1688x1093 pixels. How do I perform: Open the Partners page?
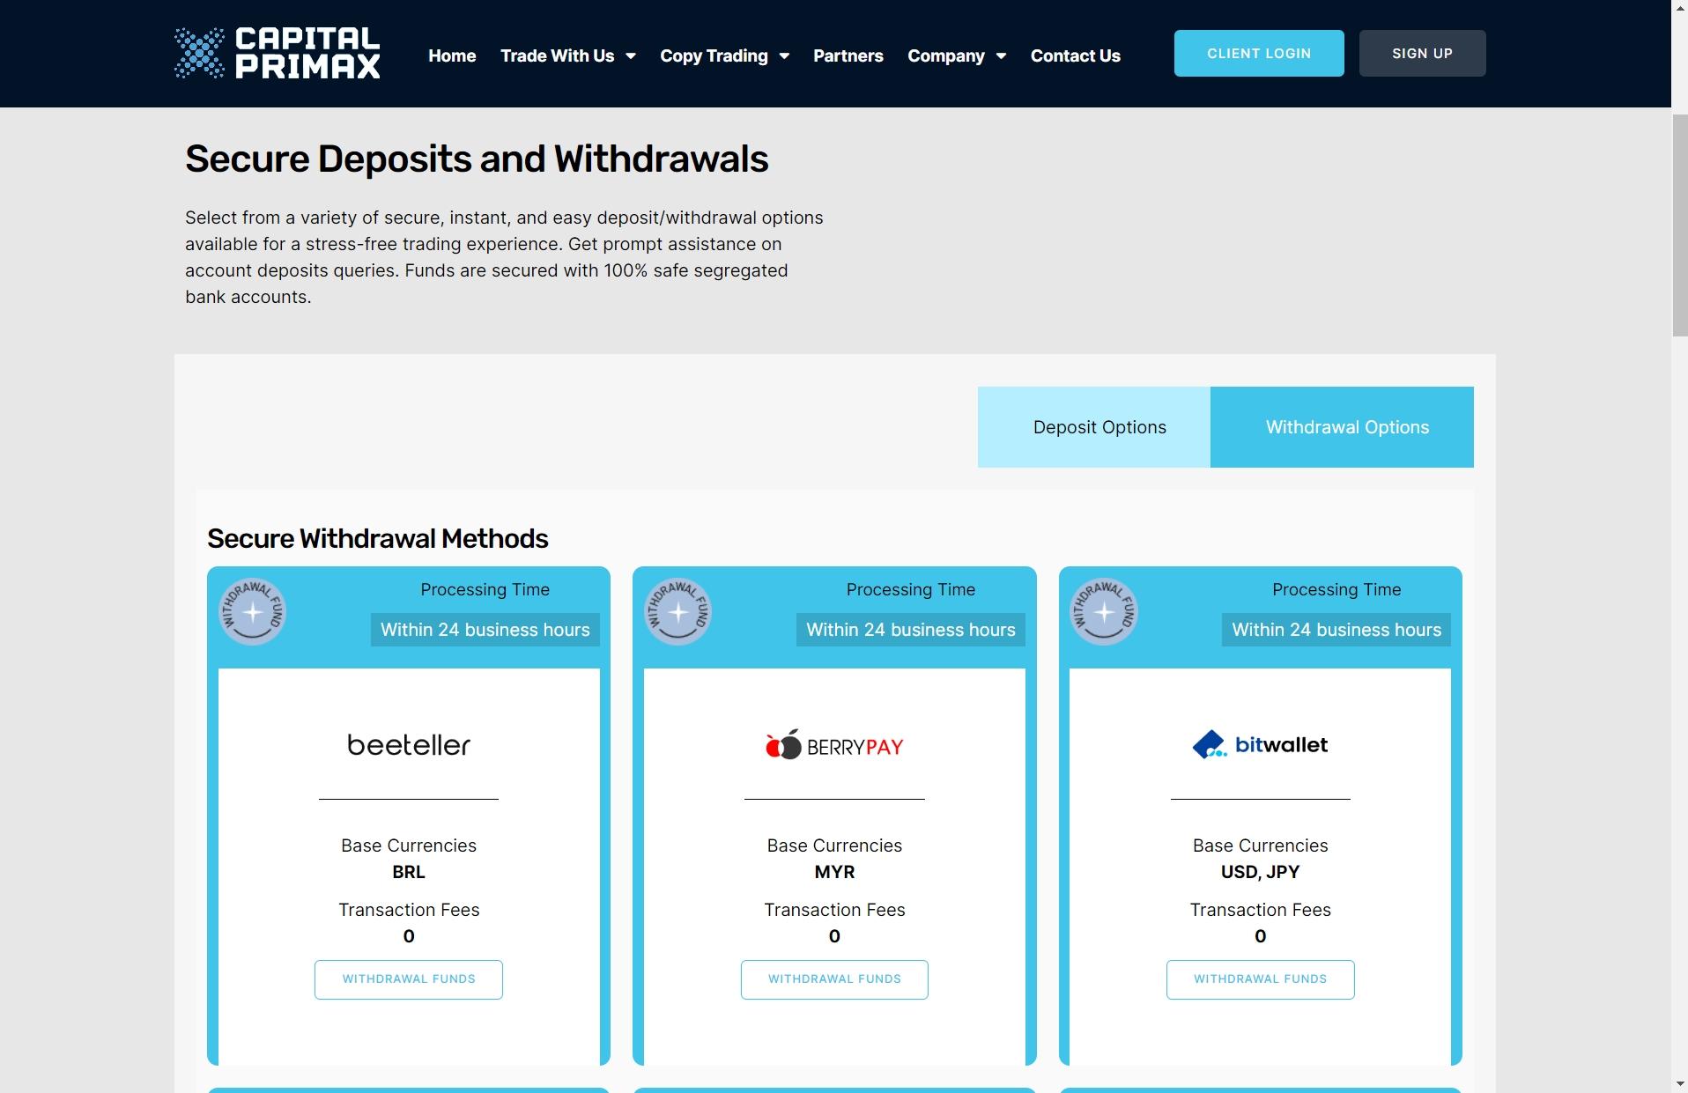tap(848, 55)
